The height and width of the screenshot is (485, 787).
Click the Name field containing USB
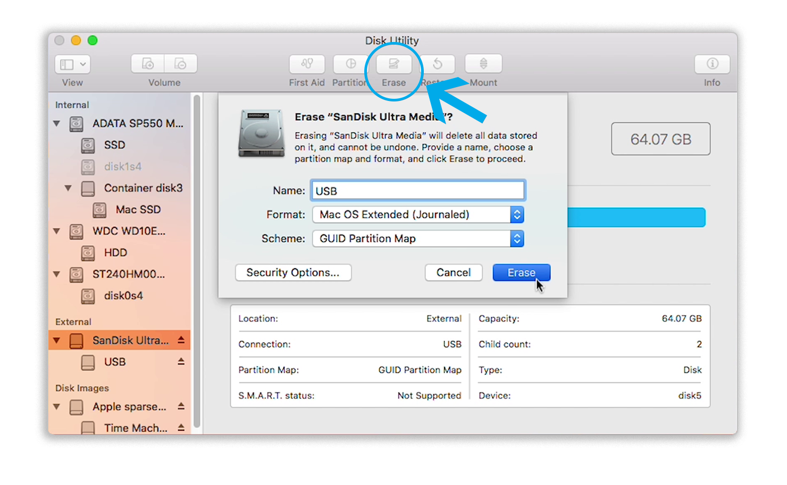[x=418, y=191]
